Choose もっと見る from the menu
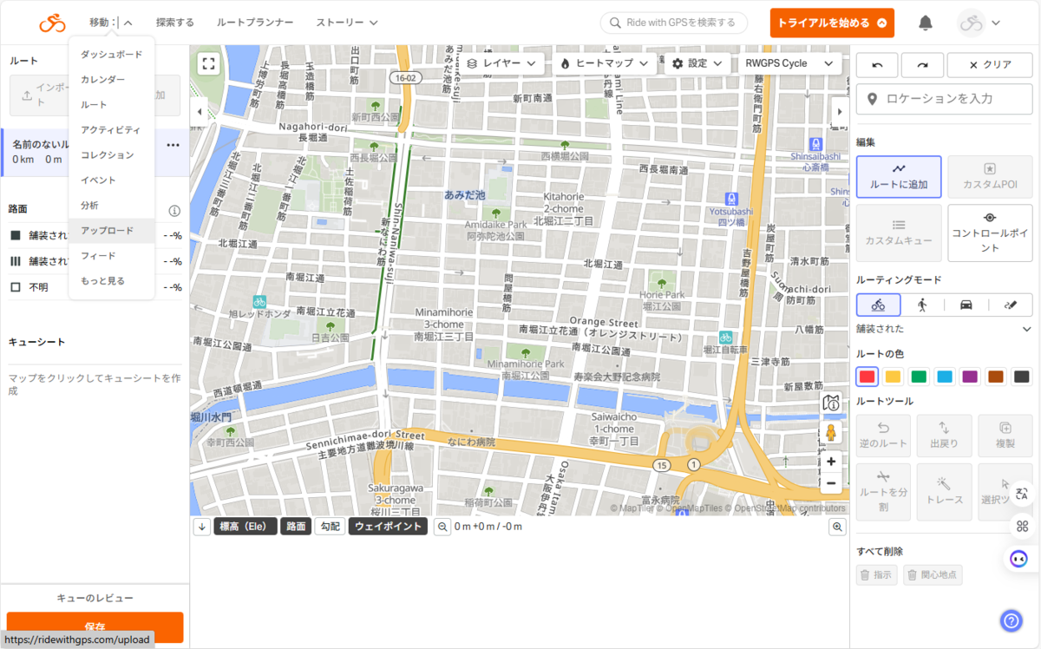 112,281
